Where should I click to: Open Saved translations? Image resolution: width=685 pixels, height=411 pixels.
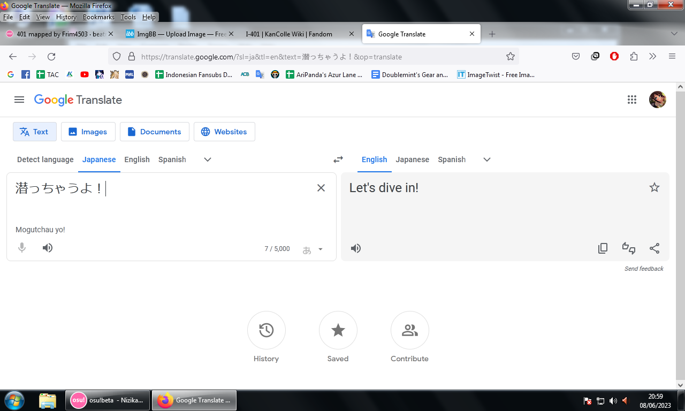338,331
